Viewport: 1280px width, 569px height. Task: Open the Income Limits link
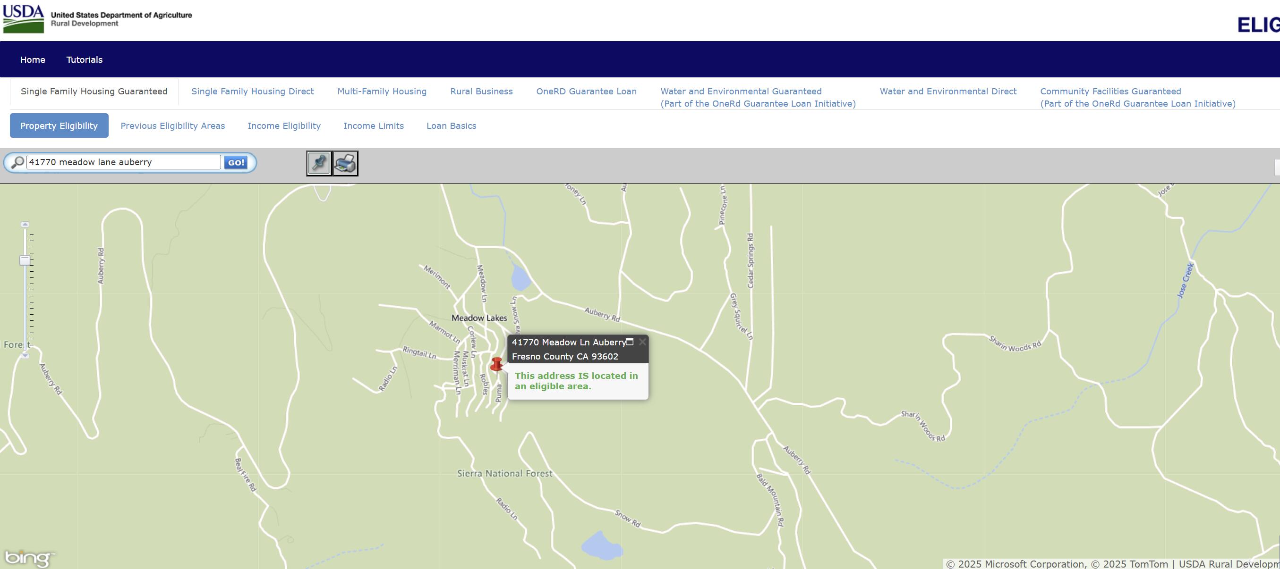(x=374, y=126)
